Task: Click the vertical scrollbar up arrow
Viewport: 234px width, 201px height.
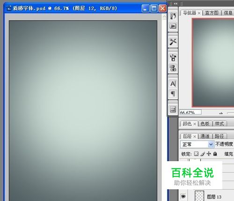Action: (164, 16)
